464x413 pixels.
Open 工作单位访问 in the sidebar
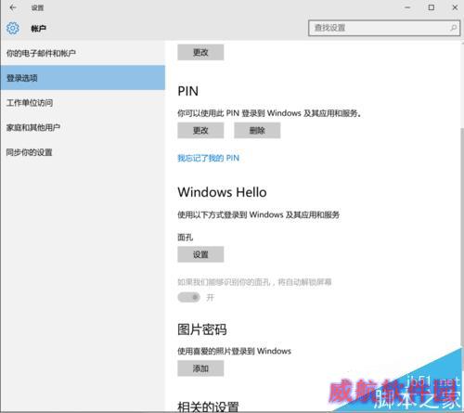83,103
